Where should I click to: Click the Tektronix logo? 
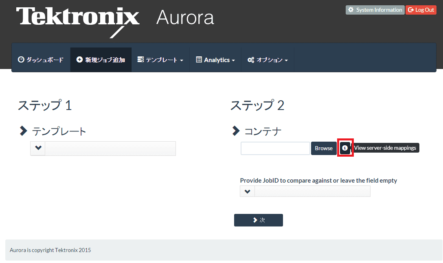78,22
